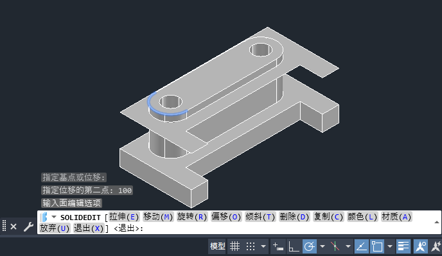Toggle object snap tracking icon
Image resolution: width=442 pixels, height=256 pixels.
point(362,247)
